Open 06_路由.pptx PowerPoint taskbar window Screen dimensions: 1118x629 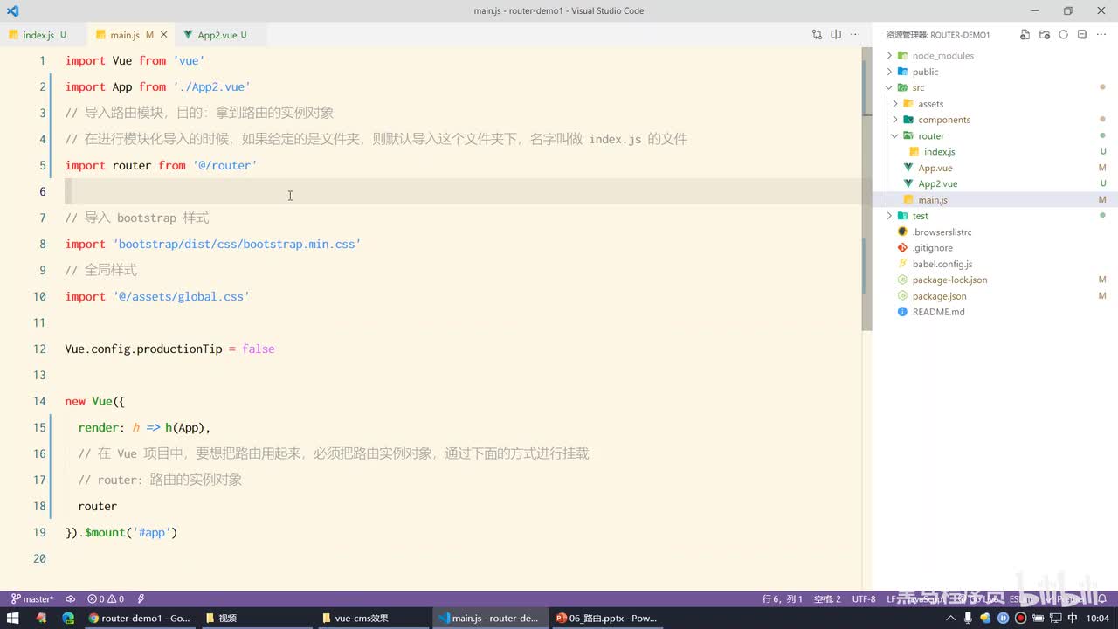pyautogui.click(x=606, y=618)
